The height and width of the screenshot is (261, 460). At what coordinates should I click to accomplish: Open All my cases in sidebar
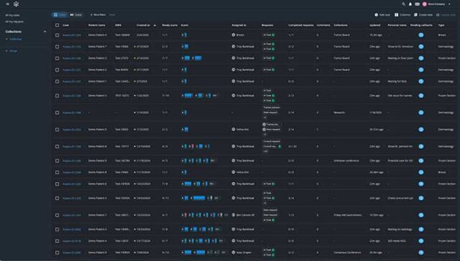[13, 15]
